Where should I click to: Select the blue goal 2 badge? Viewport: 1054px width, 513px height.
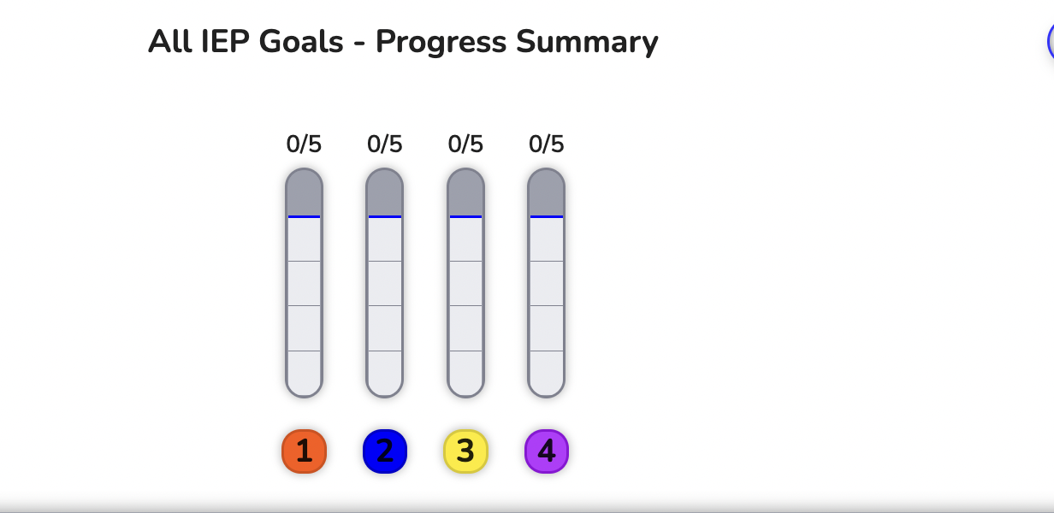[385, 451]
